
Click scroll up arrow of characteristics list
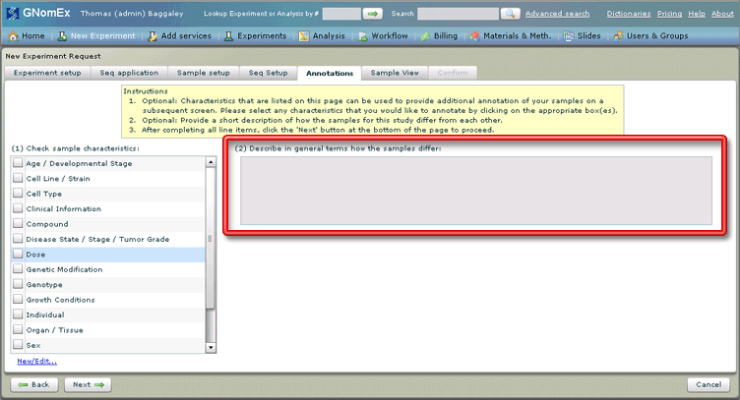(211, 162)
